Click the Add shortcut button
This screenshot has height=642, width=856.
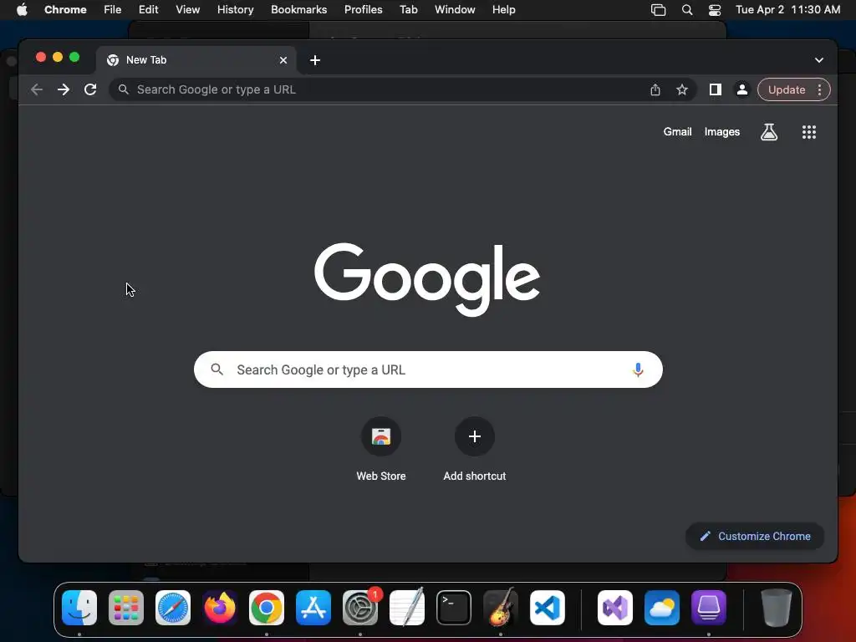[475, 450]
